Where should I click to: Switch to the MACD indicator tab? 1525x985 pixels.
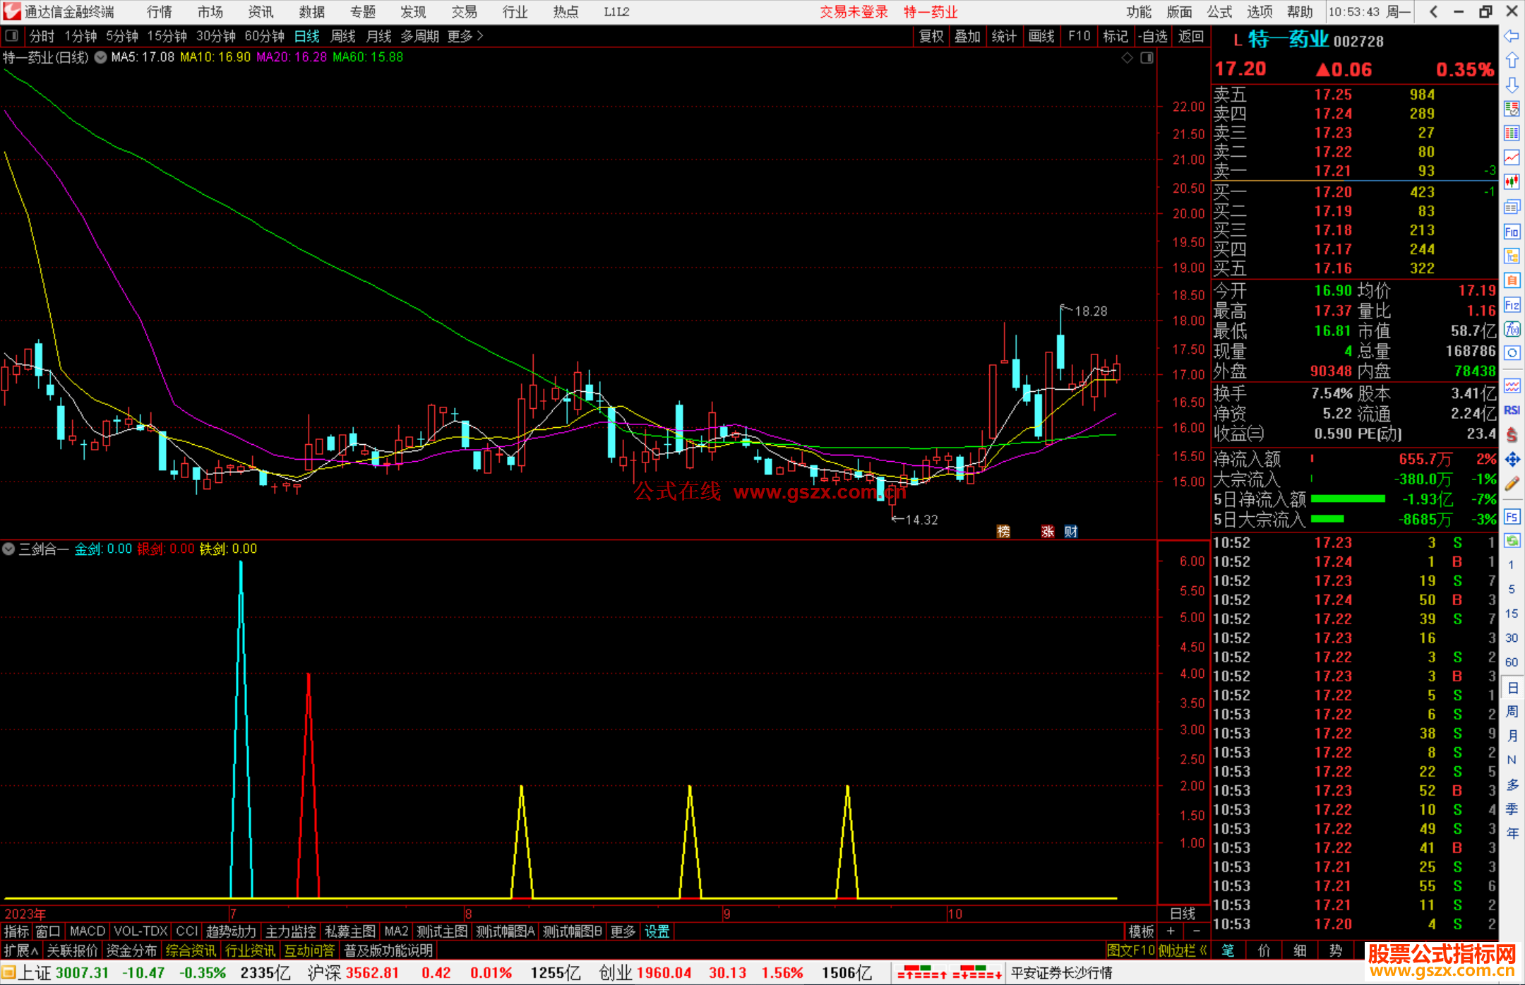[88, 931]
